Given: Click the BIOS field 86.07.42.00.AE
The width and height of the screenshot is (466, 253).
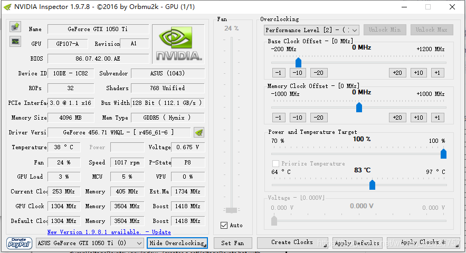Looking at the screenshot, I should [98, 59].
